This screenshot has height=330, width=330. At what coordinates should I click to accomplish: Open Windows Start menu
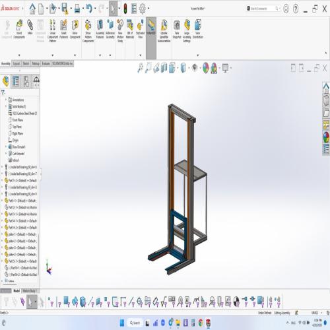click(122, 323)
